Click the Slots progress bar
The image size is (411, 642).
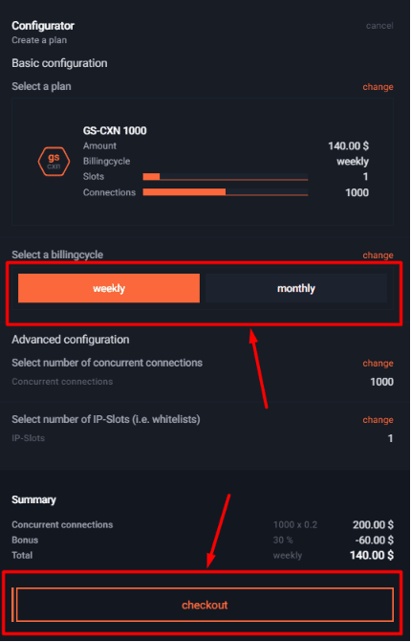[x=226, y=177]
